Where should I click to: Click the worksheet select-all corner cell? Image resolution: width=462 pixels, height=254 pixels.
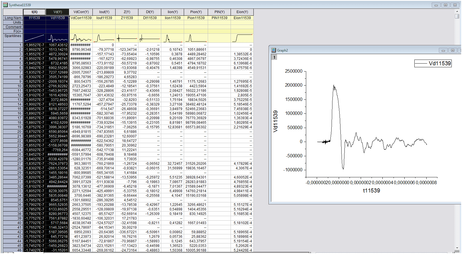point(13,12)
